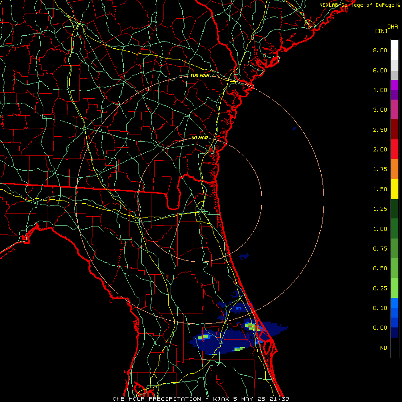Click the 21:39 timestamp

click(x=280, y=399)
